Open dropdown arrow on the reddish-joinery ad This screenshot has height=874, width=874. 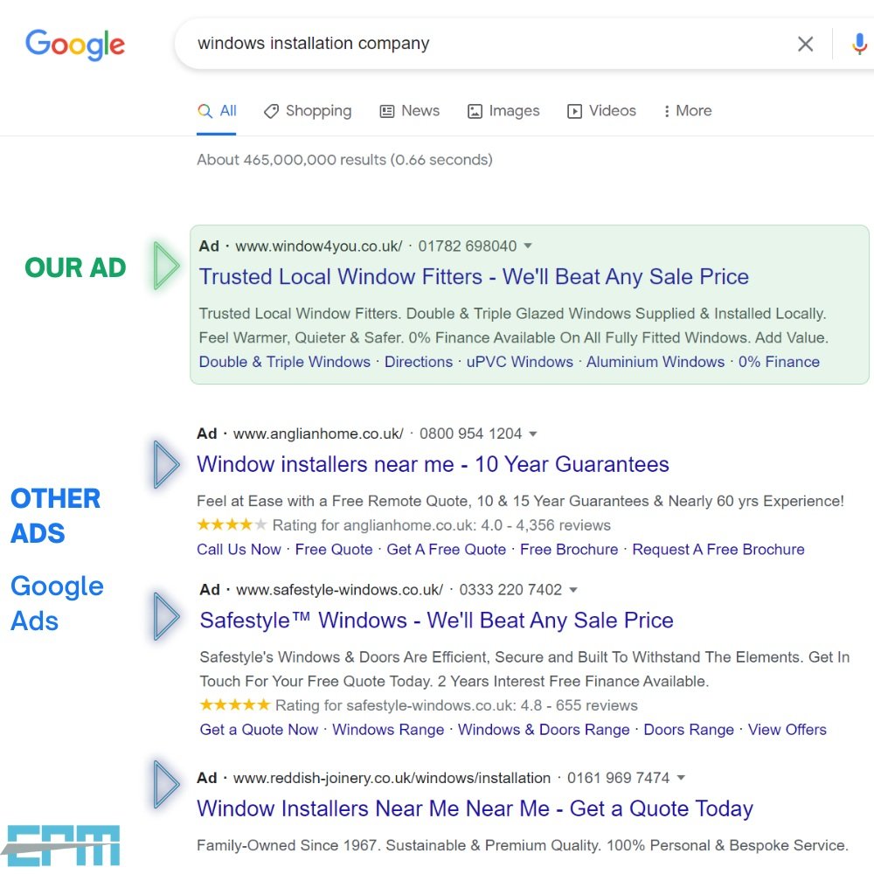(682, 778)
